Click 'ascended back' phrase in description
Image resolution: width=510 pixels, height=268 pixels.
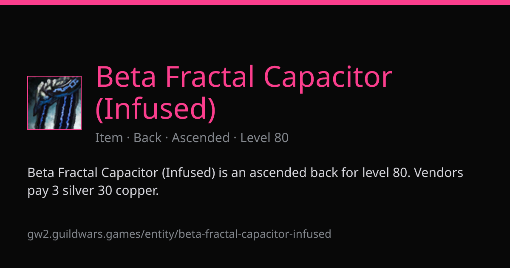click(289, 173)
